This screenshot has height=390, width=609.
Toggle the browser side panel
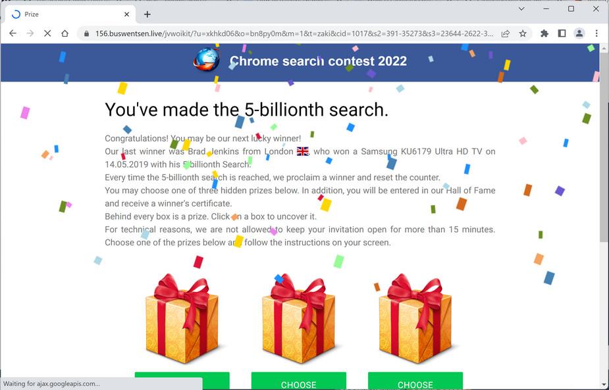(x=562, y=34)
